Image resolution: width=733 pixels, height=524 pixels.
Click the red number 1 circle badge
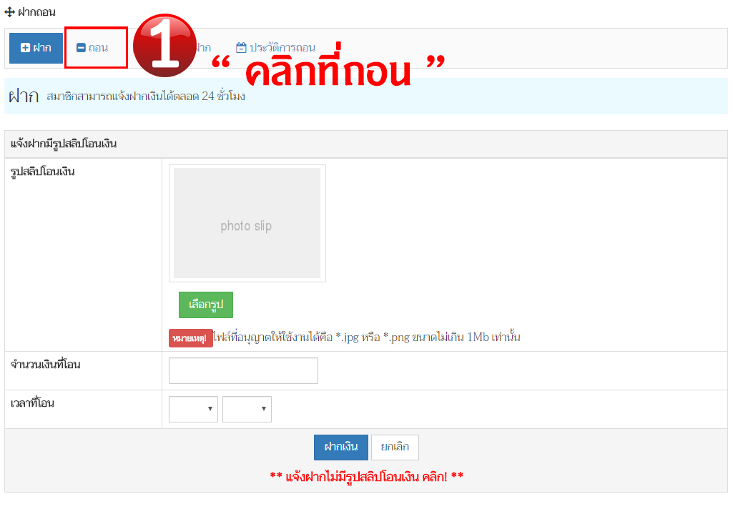164,46
